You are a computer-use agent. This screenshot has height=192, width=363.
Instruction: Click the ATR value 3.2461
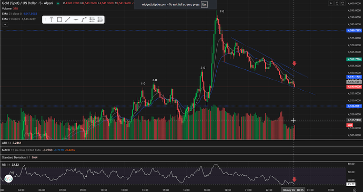[17, 143]
